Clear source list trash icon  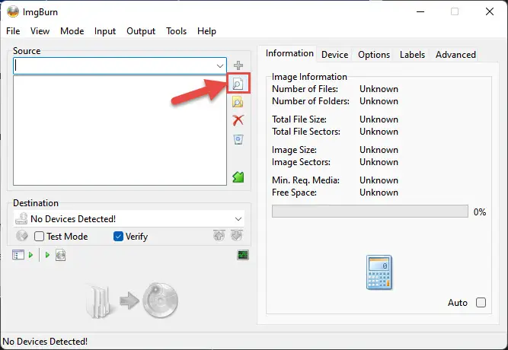(238, 139)
